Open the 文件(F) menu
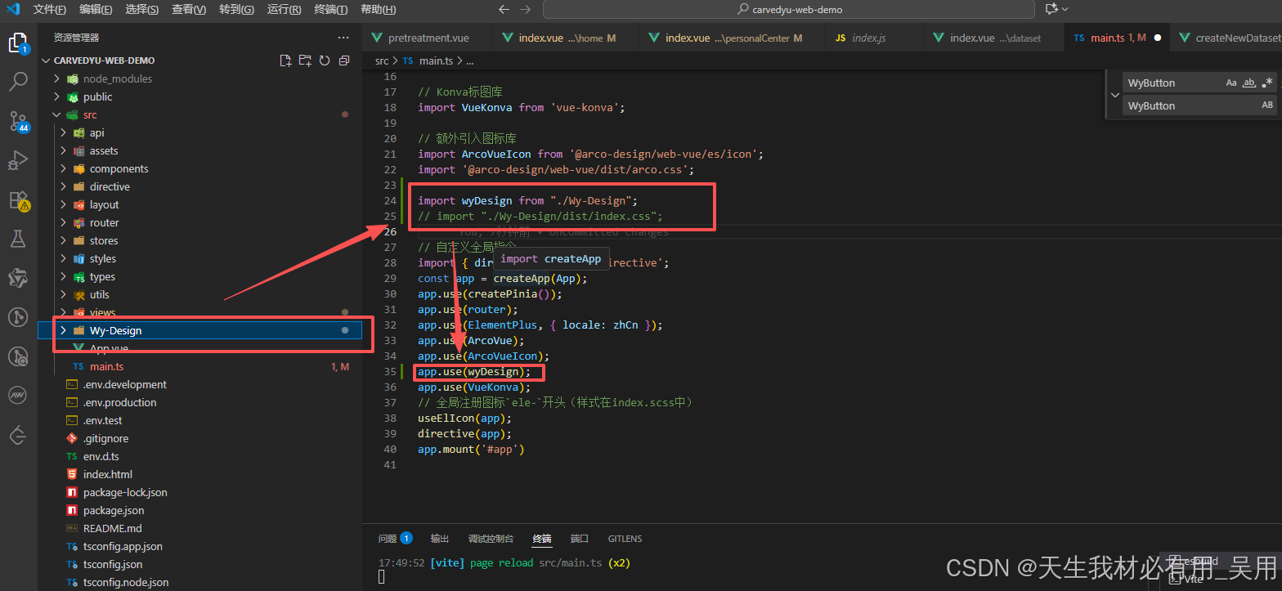The height and width of the screenshot is (591, 1282). [51, 10]
